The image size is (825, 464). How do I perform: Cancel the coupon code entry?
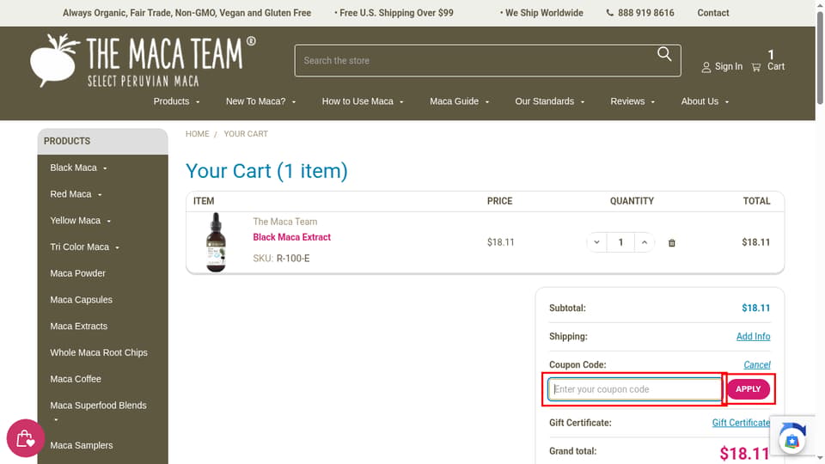[x=756, y=364]
